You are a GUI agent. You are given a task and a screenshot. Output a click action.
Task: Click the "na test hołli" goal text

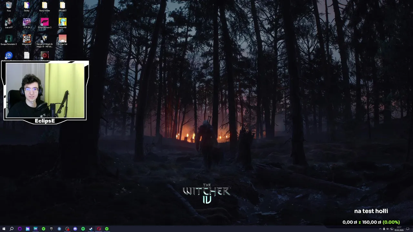(371, 211)
